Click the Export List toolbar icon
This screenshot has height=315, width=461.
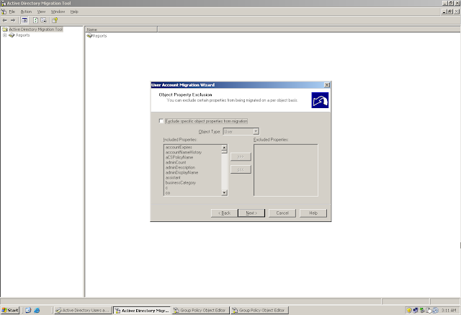point(43,20)
